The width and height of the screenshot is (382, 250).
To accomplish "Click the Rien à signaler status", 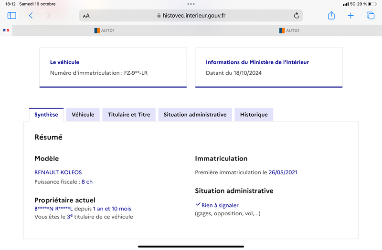I will pos(220,205).
